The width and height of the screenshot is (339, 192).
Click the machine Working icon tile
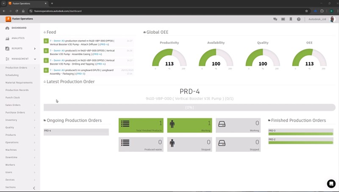pyautogui.click(x=222, y=124)
